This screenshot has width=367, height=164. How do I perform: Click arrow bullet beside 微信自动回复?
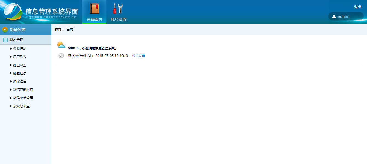pyautogui.click(x=11, y=90)
